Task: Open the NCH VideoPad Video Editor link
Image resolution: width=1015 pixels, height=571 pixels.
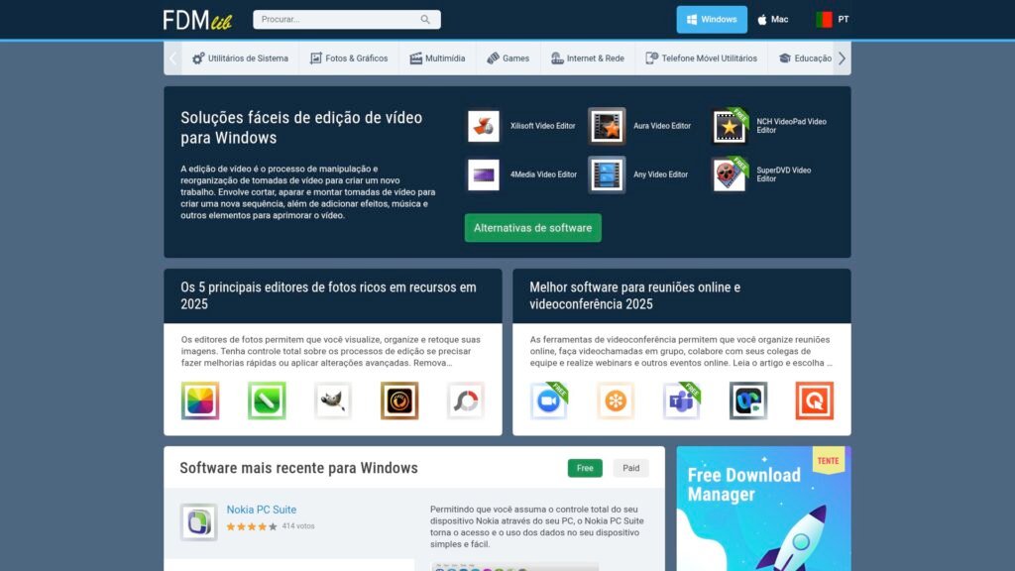Action: tap(791, 126)
